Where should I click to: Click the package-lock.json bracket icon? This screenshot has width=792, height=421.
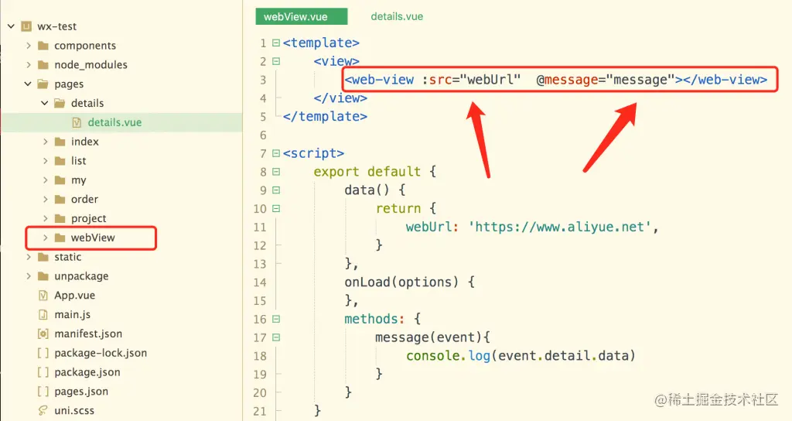43,353
